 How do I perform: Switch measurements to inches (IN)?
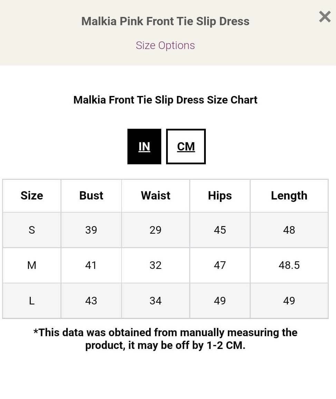pos(144,146)
